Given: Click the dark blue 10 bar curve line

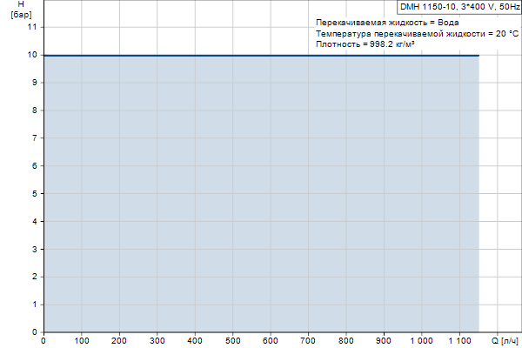Looking at the screenshot, I should click(x=261, y=56).
